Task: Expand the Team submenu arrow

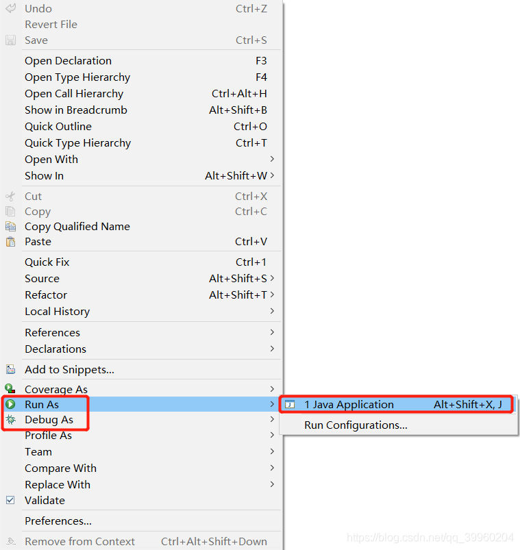Action: tap(272, 451)
